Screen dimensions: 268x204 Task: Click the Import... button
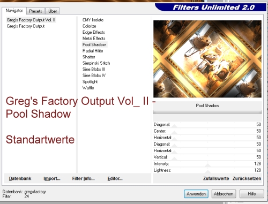click(52, 178)
